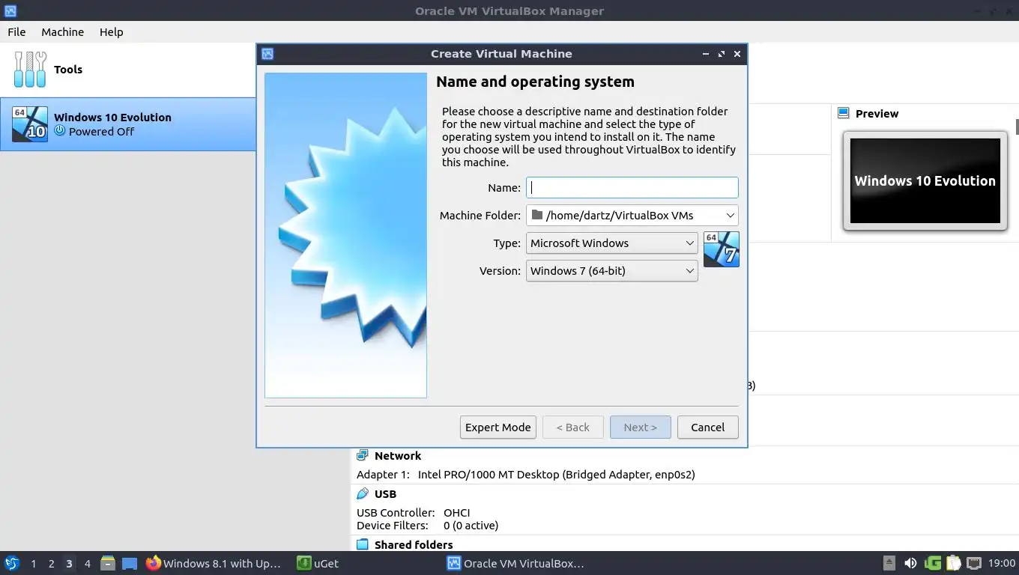Click the Preview panel heading

coord(877,114)
